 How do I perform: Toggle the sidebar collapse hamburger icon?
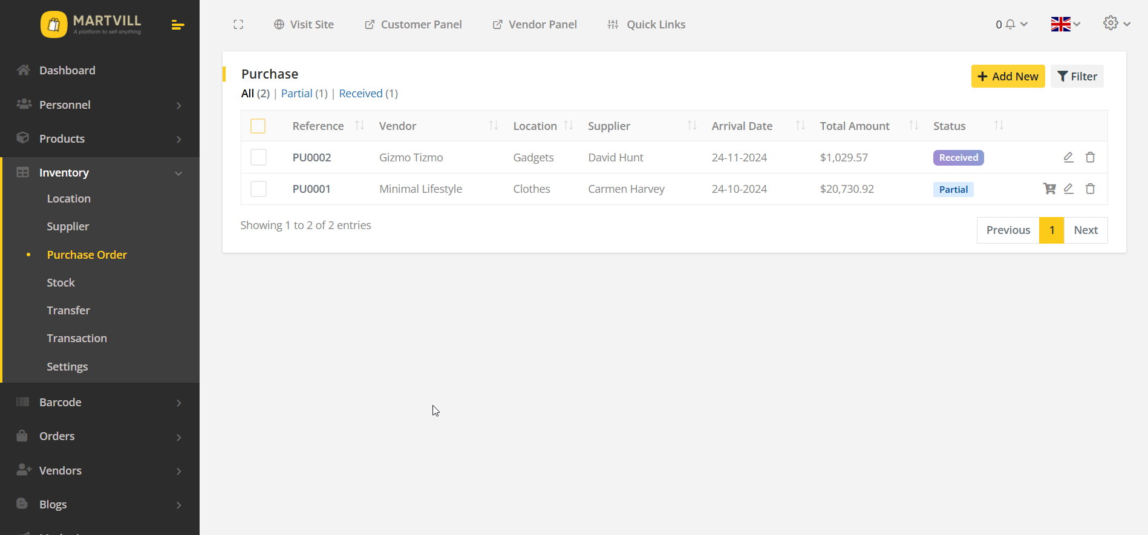pos(177,25)
